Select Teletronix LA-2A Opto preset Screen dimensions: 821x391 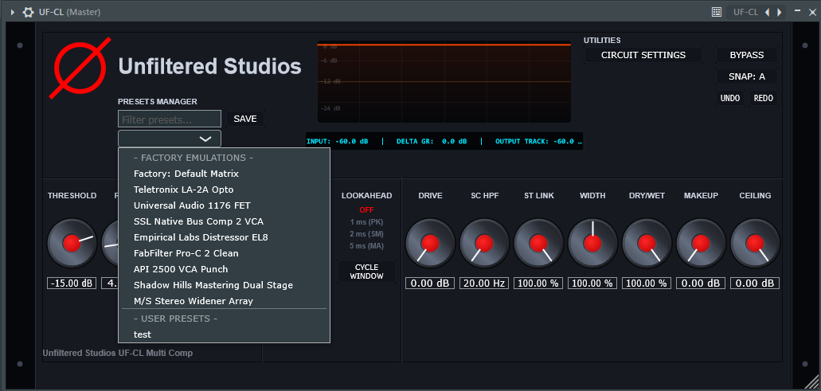(x=224, y=190)
